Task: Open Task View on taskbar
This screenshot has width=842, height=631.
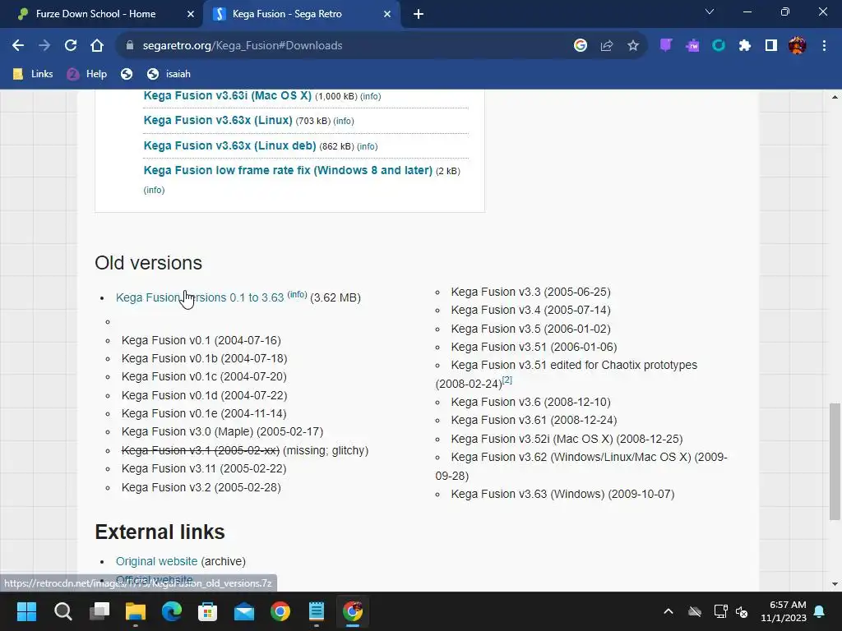Action: coord(99,611)
